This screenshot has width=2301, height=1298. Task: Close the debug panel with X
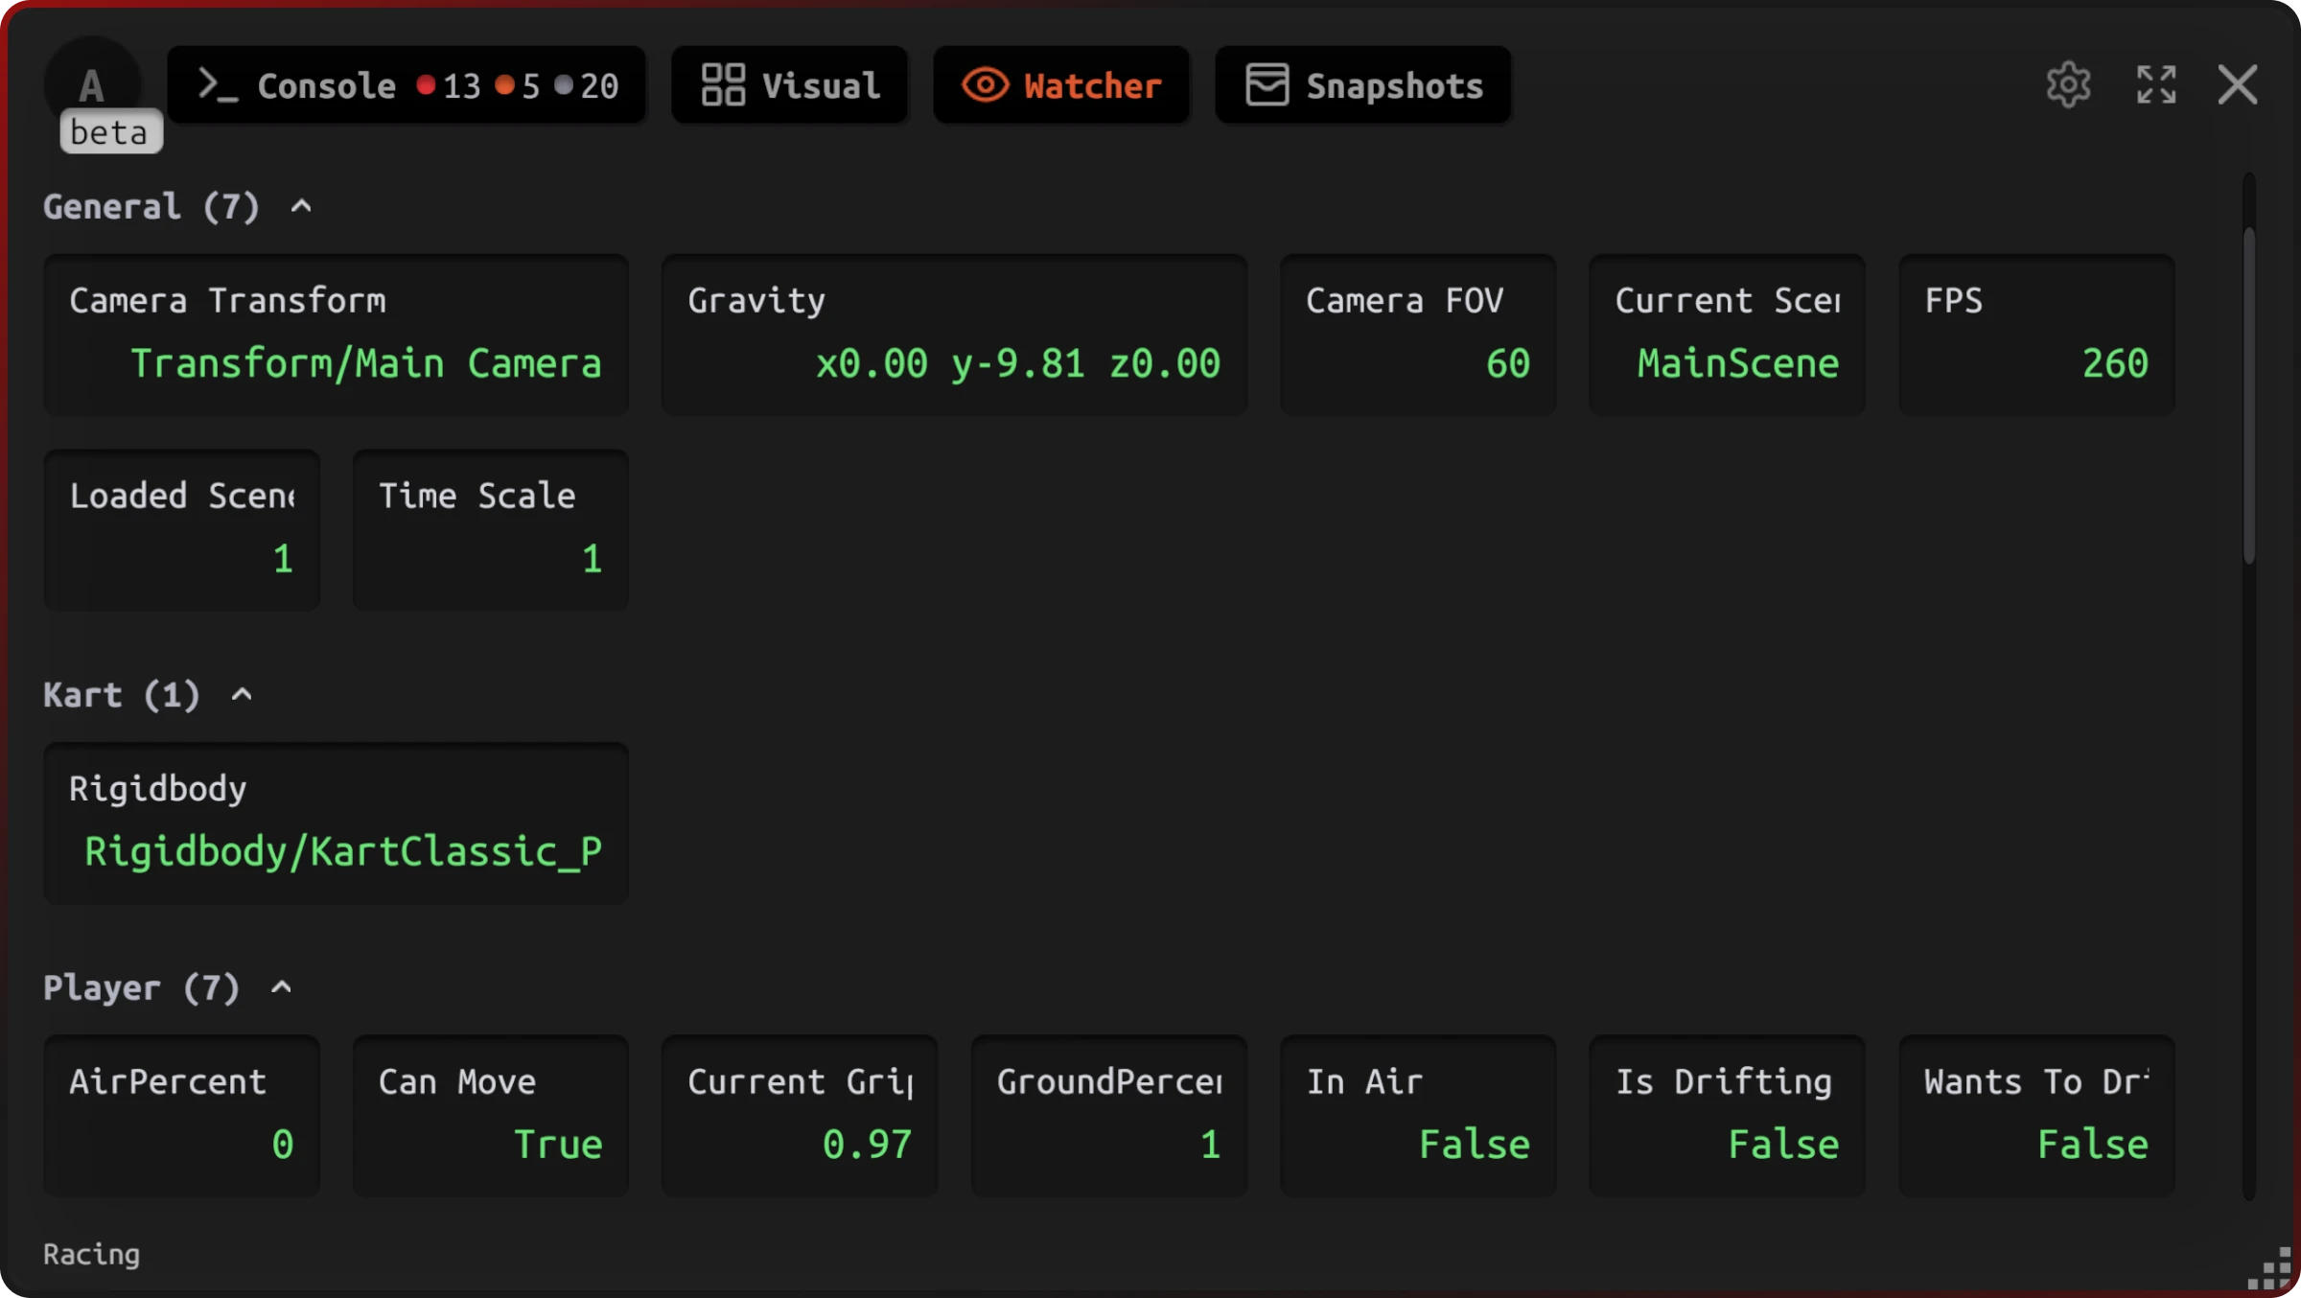[2238, 85]
